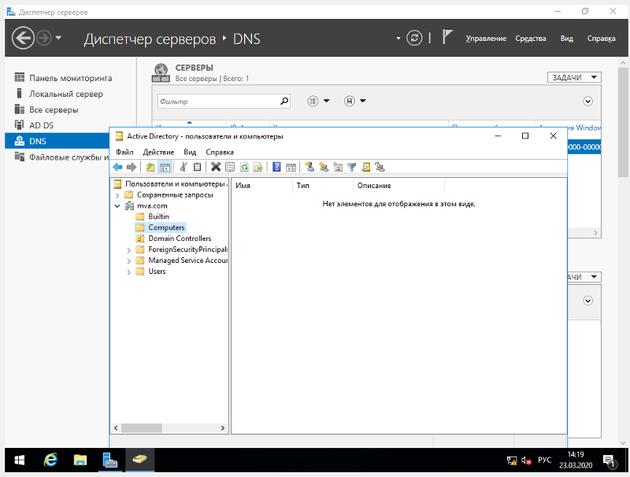The height and width of the screenshot is (477, 630).
Task: Expand the Servers panel chevron circle
Action: point(587,102)
